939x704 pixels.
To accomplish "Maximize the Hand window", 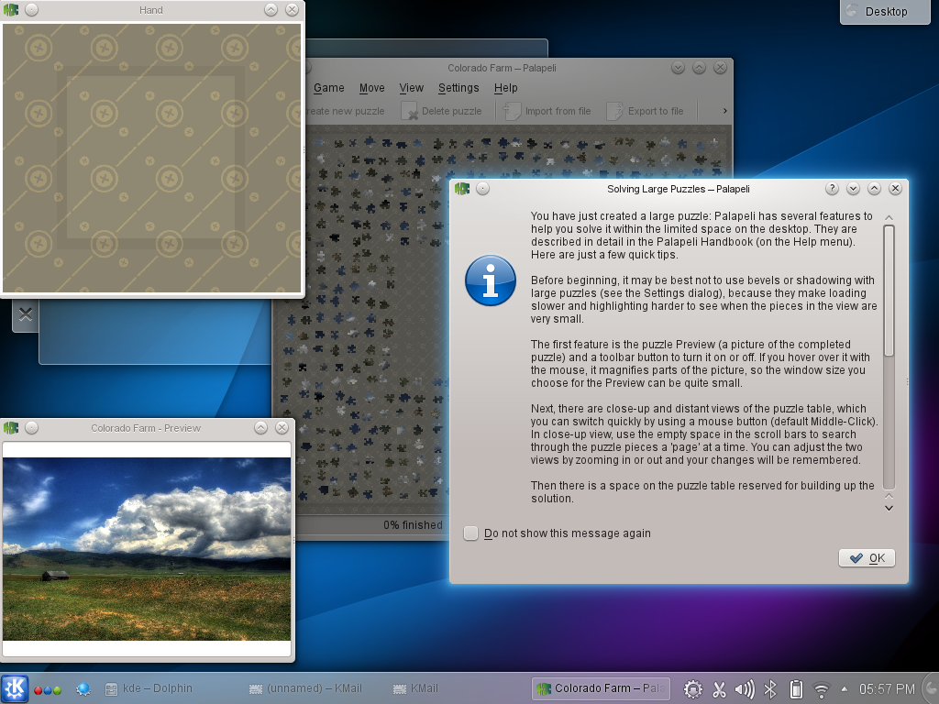I will point(271,9).
